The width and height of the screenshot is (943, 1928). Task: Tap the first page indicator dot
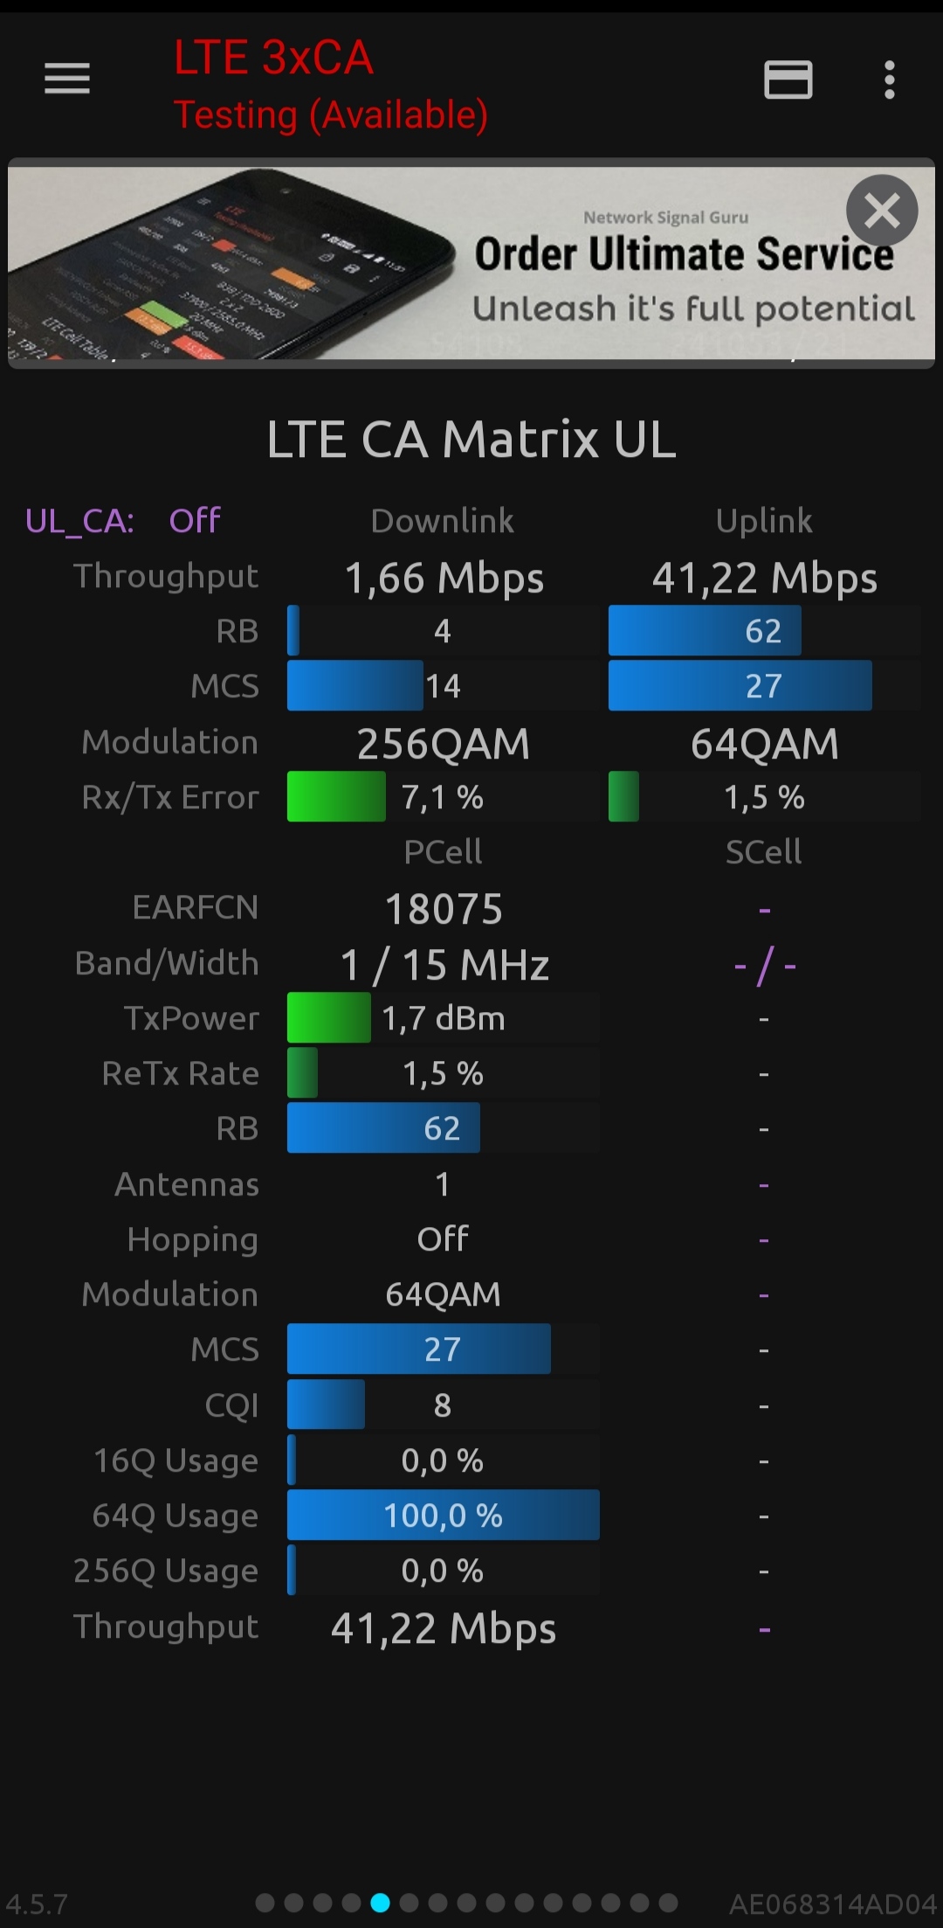[265, 1903]
